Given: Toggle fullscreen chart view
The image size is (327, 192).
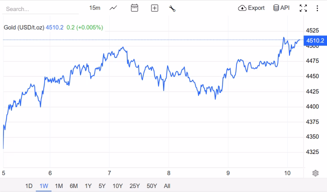Looking at the screenshot, I should click(x=303, y=8).
